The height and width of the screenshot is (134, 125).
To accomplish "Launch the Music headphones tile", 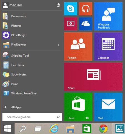I will click(86, 9).
